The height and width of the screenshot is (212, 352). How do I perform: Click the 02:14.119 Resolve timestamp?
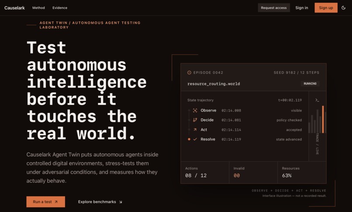tap(231, 139)
